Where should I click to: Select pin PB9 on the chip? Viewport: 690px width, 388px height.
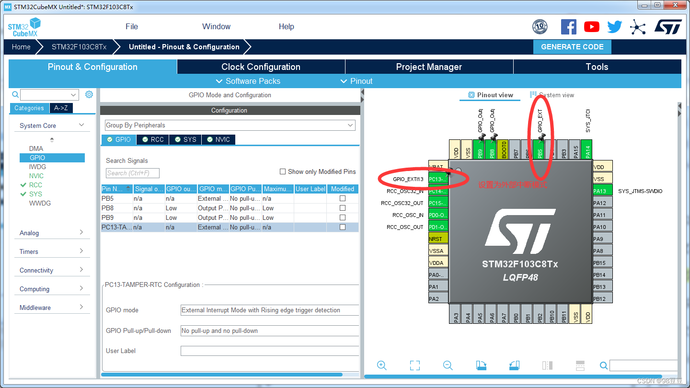(x=480, y=149)
